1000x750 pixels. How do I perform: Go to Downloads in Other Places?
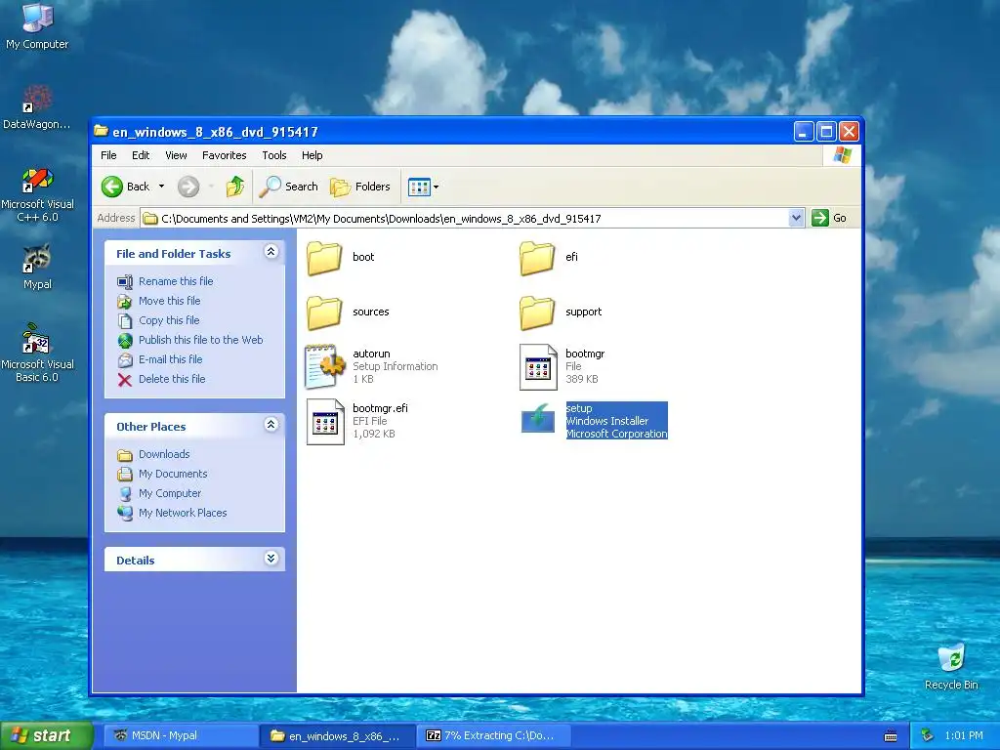click(164, 454)
